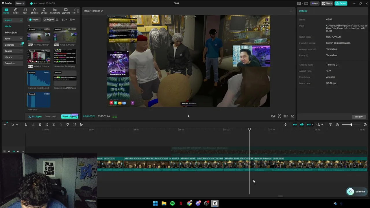Click the AI clipper button
The width and height of the screenshot is (370, 208).
tap(35, 116)
